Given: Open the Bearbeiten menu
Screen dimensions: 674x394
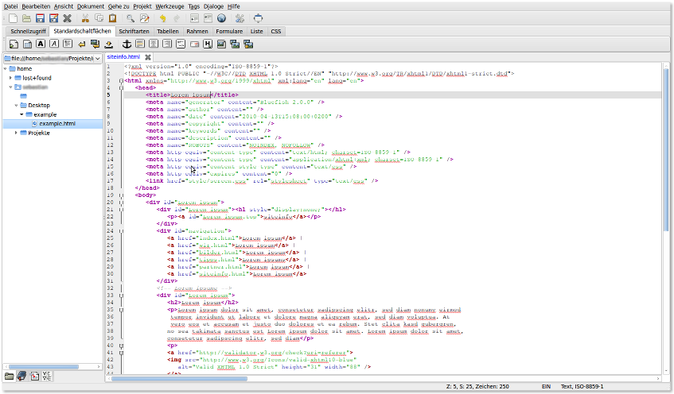Looking at the screenshot, I should pyautogui.click(x=36, y=6).
